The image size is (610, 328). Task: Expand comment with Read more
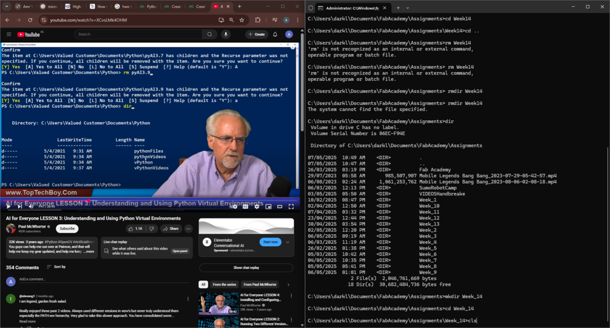click(27, 321)
